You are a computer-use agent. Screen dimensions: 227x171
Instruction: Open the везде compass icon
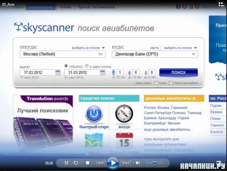coord(124,114)
